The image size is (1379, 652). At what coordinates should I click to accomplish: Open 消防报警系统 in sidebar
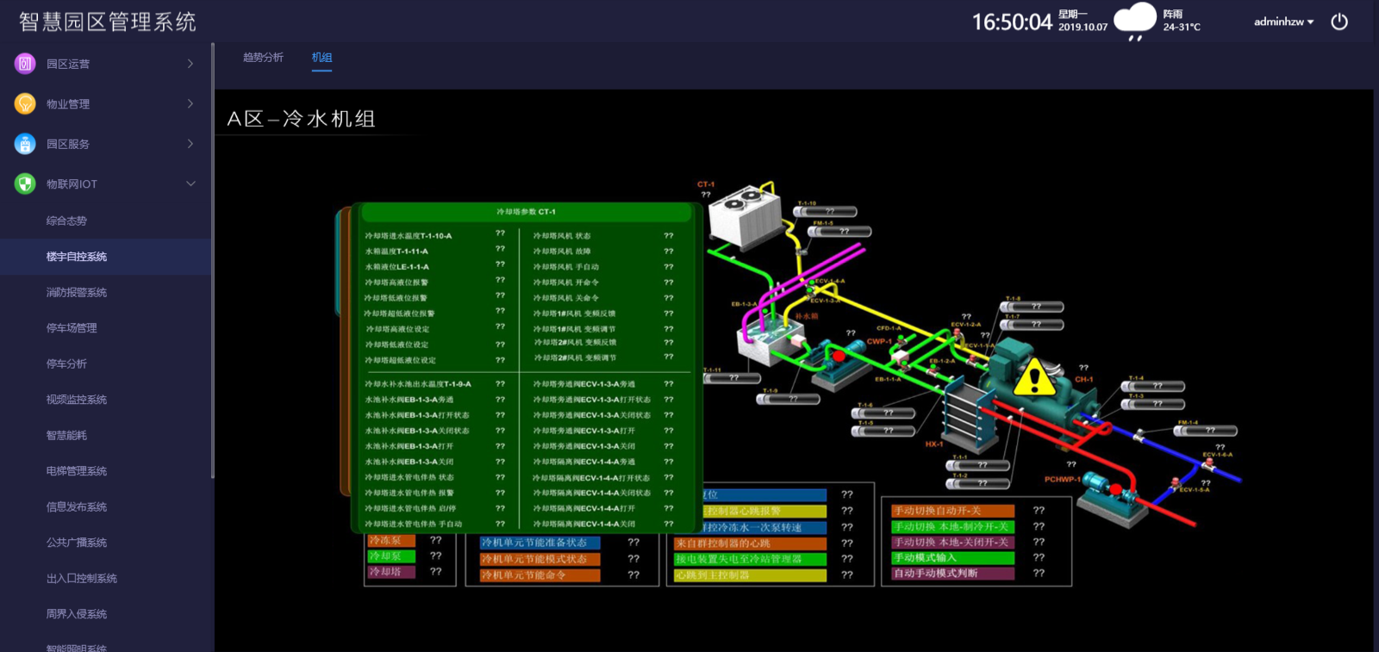[77, 293]
